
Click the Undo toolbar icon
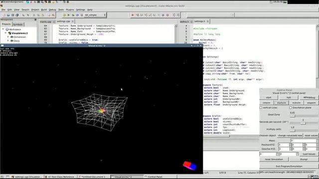(x=23, y=15)
